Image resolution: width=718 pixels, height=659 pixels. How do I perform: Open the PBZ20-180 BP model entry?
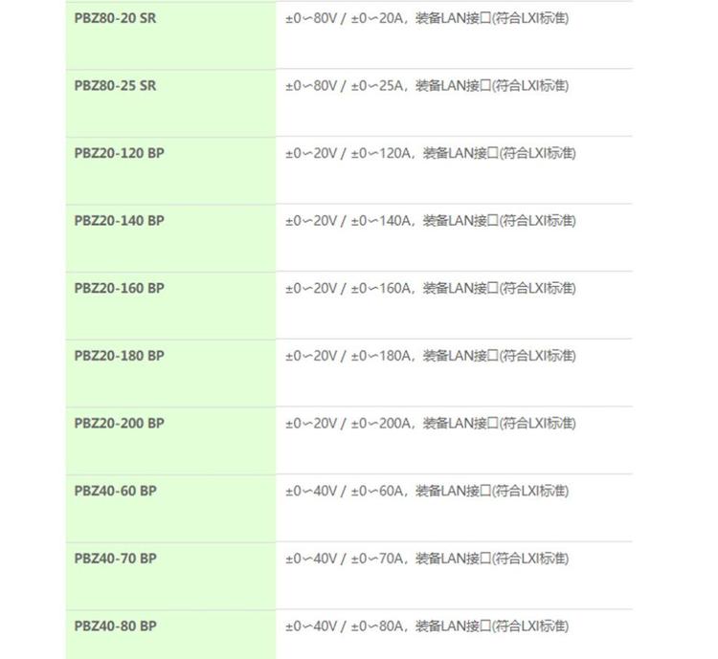119,356
